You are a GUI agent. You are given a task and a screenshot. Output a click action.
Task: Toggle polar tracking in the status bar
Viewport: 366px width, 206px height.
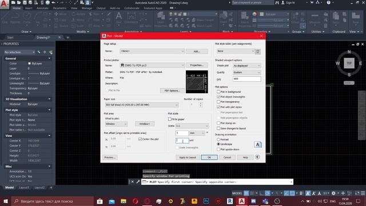[268, 193]
